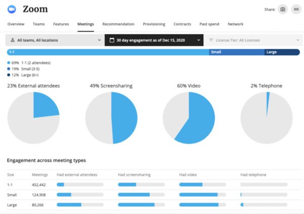The image size is (304, 214).
Task: Click the Screensharing pie chart
Action: click(x=111, y=118)
